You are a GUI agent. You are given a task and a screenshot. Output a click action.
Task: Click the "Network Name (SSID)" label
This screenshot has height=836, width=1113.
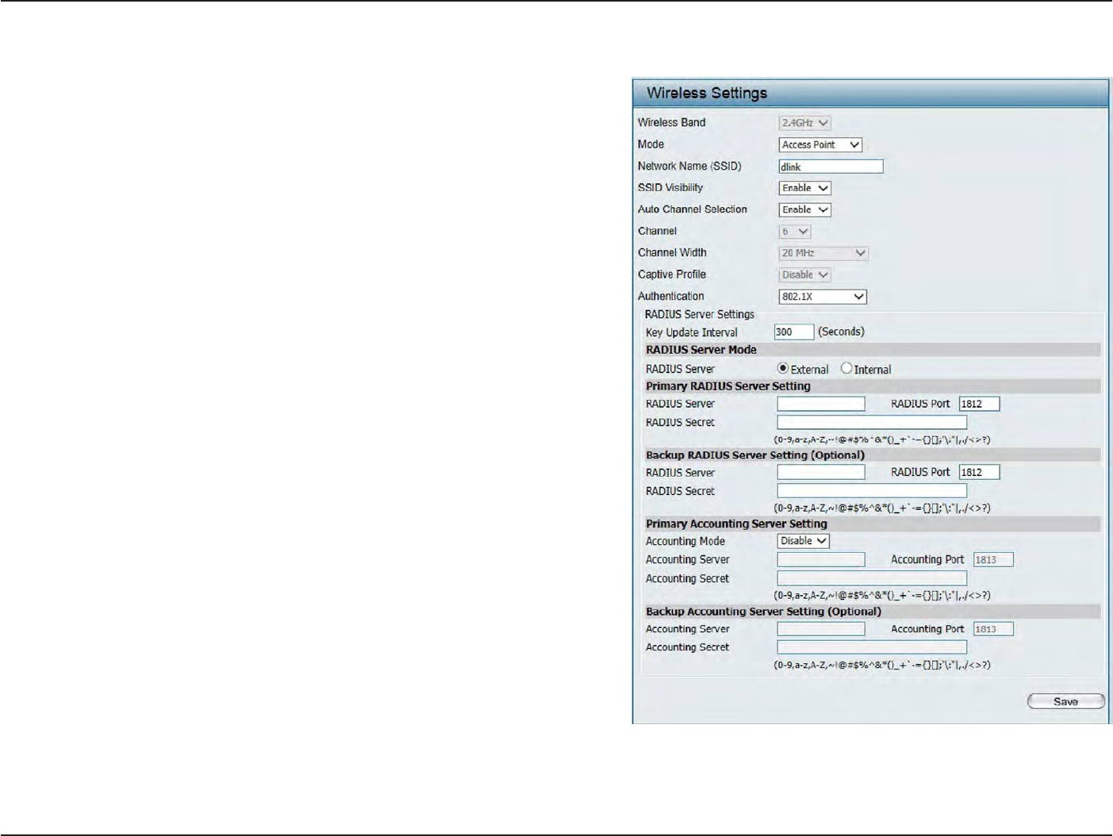(689, 166)
